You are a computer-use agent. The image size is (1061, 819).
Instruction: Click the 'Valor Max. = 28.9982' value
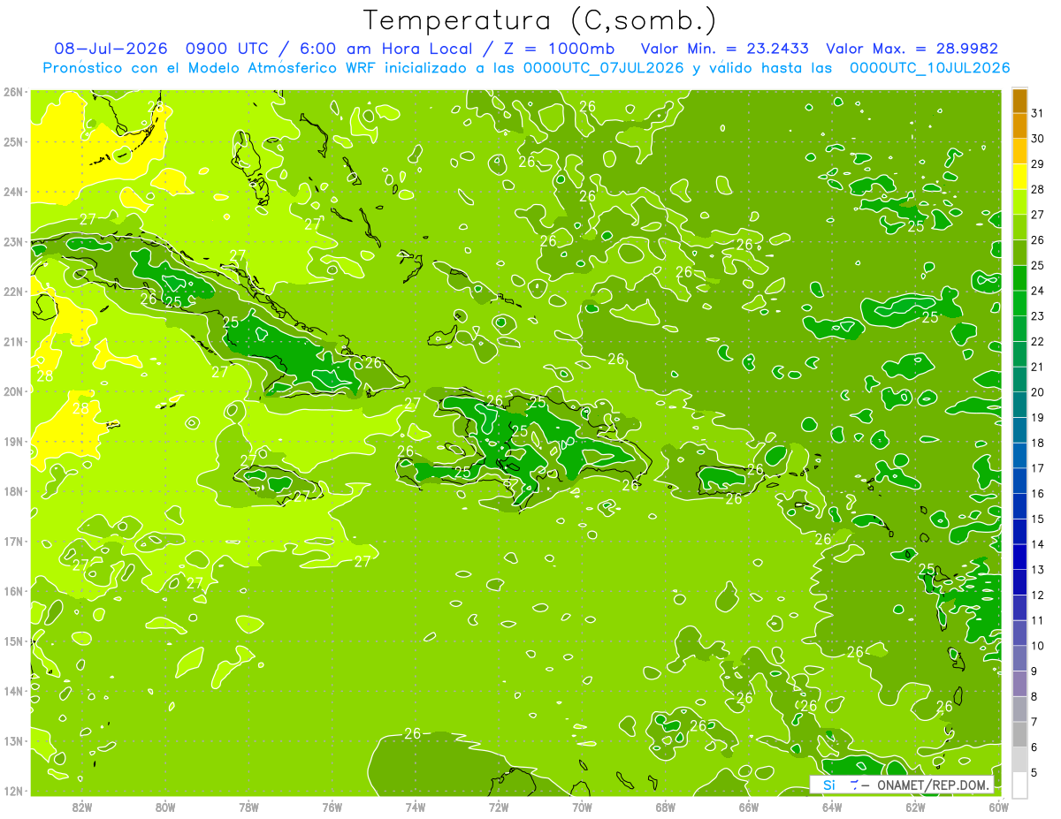(912, 49)
